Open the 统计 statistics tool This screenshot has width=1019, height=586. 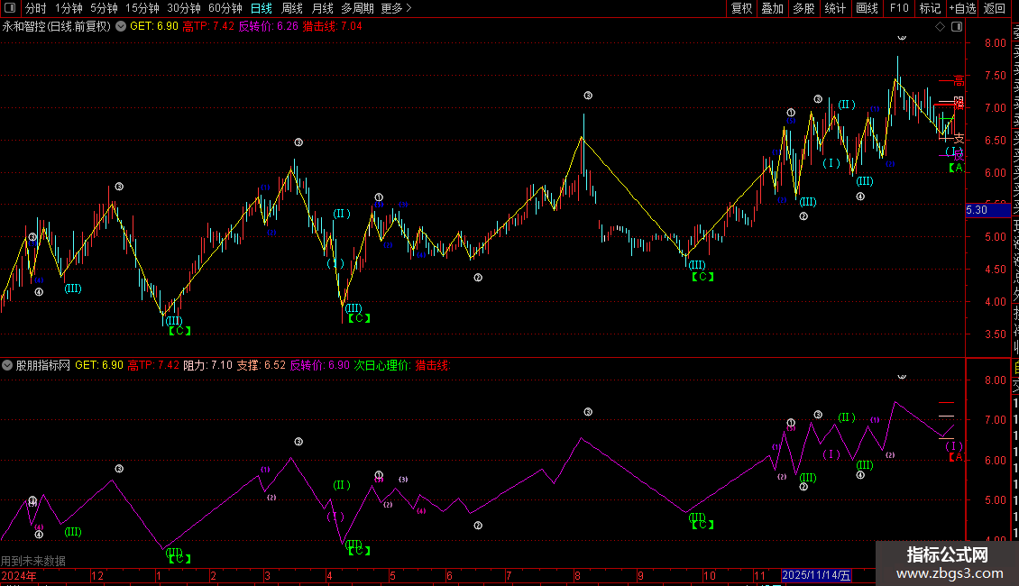[x=835, y=8]
